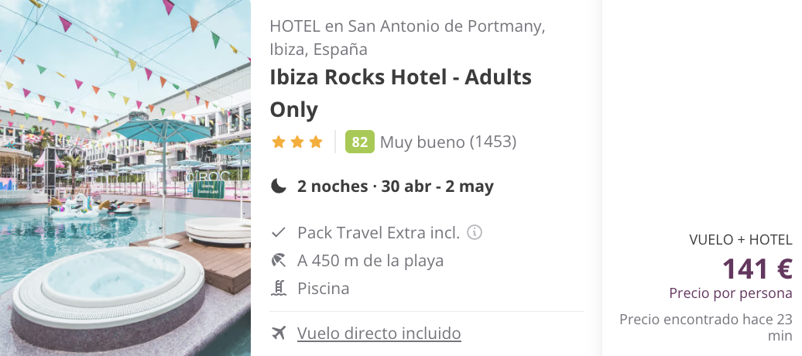Click the airplane icon for direct flight

[279, 334]
